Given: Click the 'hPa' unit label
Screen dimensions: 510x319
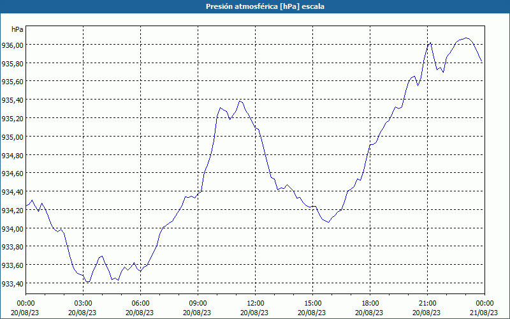Looking at the screenshot, I should (x=17, y=29).
